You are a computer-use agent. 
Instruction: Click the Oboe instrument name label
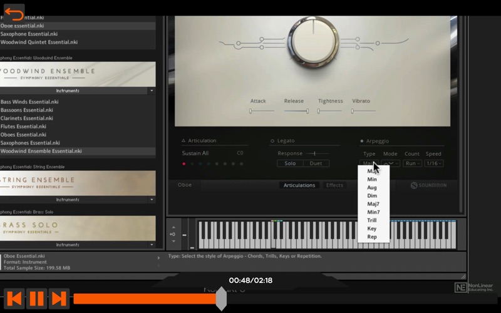coord(185,185)
